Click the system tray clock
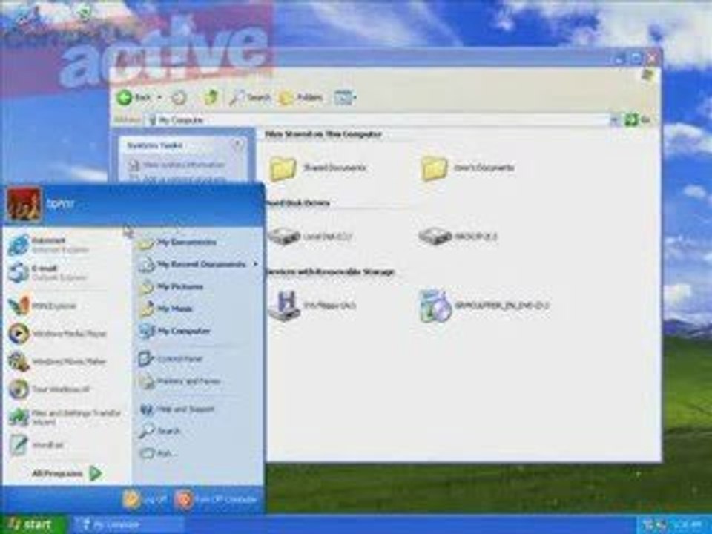The height and width of the screenshot is (534, 712). tap(687, 525)
